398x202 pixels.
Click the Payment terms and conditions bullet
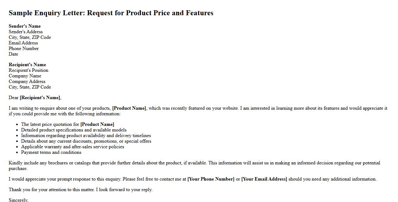click(x=51, y=152)
